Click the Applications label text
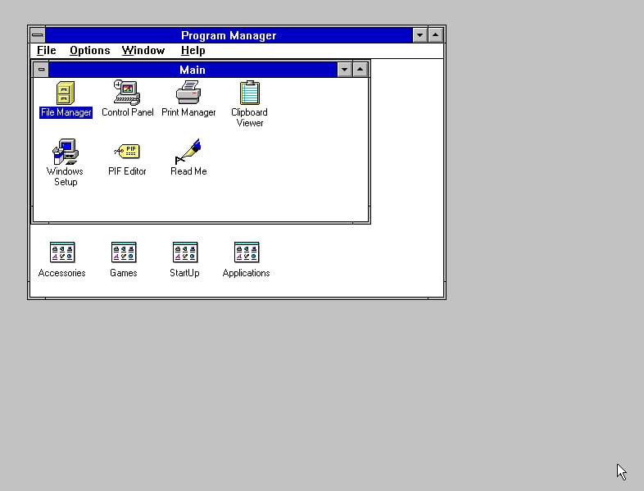The width and height of the screenshot is (644, 491). (x=247, y=273)
